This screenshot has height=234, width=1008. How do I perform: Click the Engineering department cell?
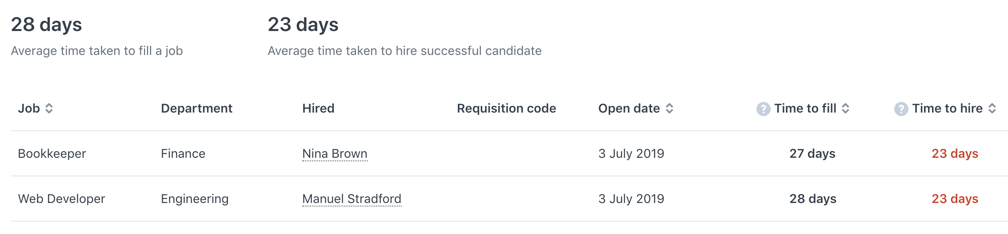click(195, 199)
